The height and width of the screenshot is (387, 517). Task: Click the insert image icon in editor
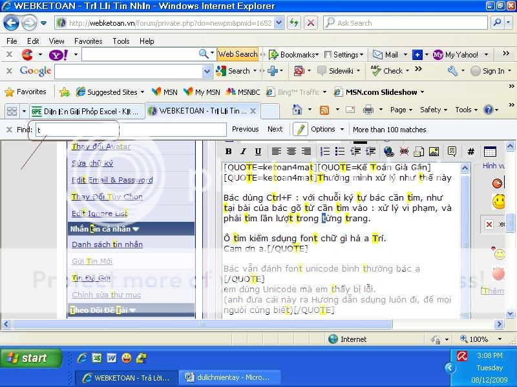pos(434,152)
